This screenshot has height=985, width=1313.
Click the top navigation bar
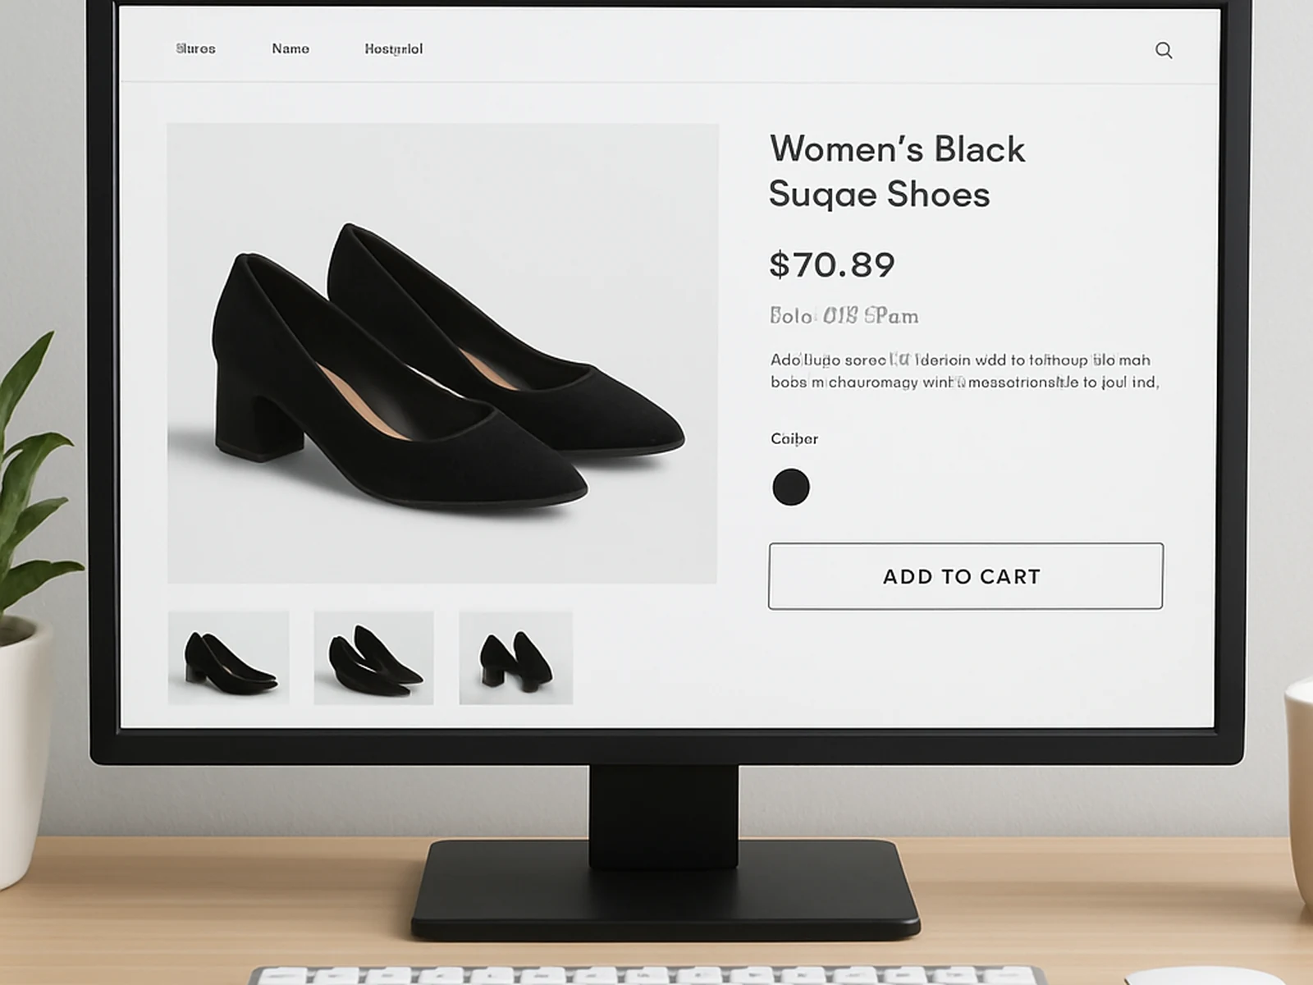(x=656, y=49)
